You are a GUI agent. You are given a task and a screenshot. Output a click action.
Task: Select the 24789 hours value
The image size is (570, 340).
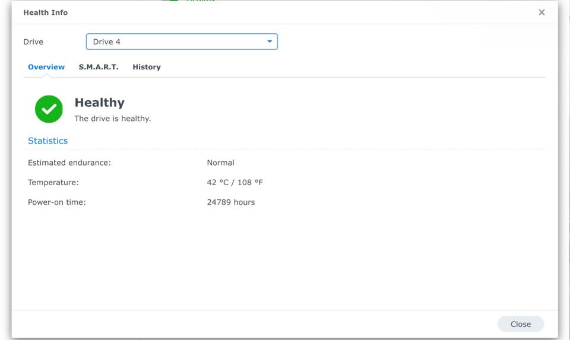point(230,202)
